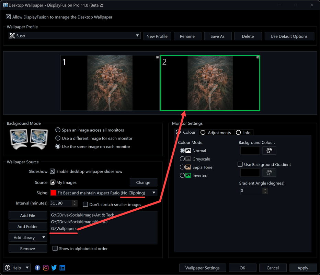
Task: Click the green Inverted image icon
Action: (188, 175)
